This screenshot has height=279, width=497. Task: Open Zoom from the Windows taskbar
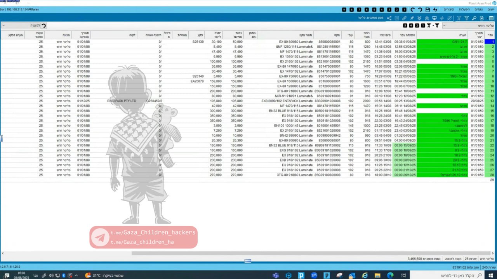[x=314, y=275]
